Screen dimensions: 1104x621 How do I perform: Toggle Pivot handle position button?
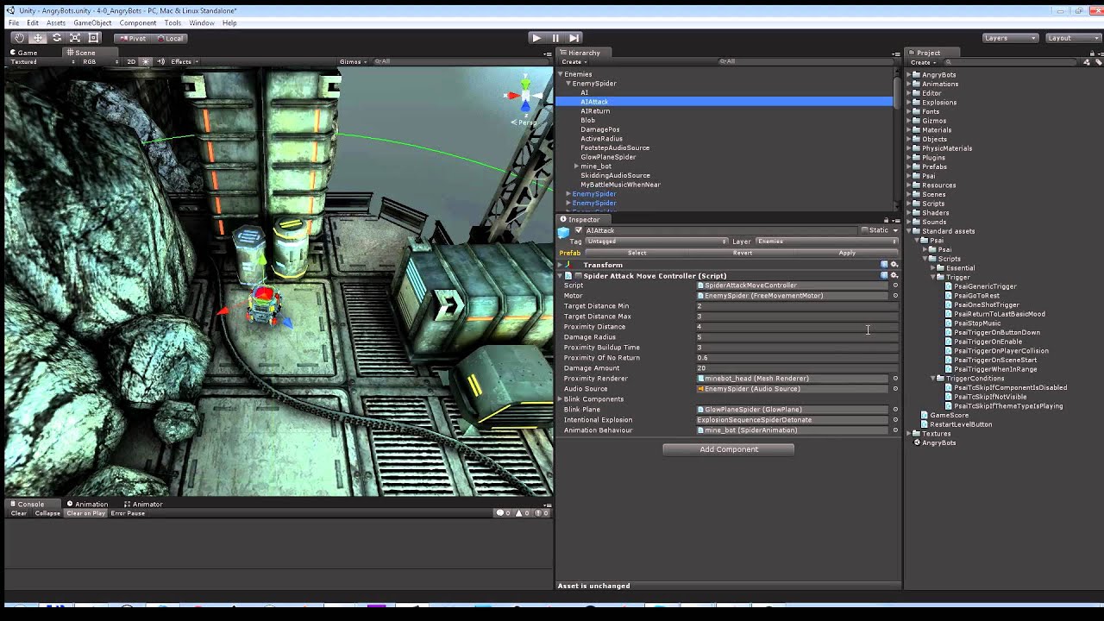click(x=133, y=38)
